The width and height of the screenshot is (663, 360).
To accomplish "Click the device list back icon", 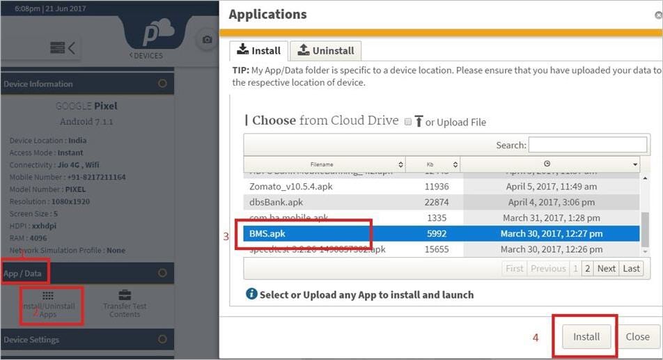I will coord(63,47).
